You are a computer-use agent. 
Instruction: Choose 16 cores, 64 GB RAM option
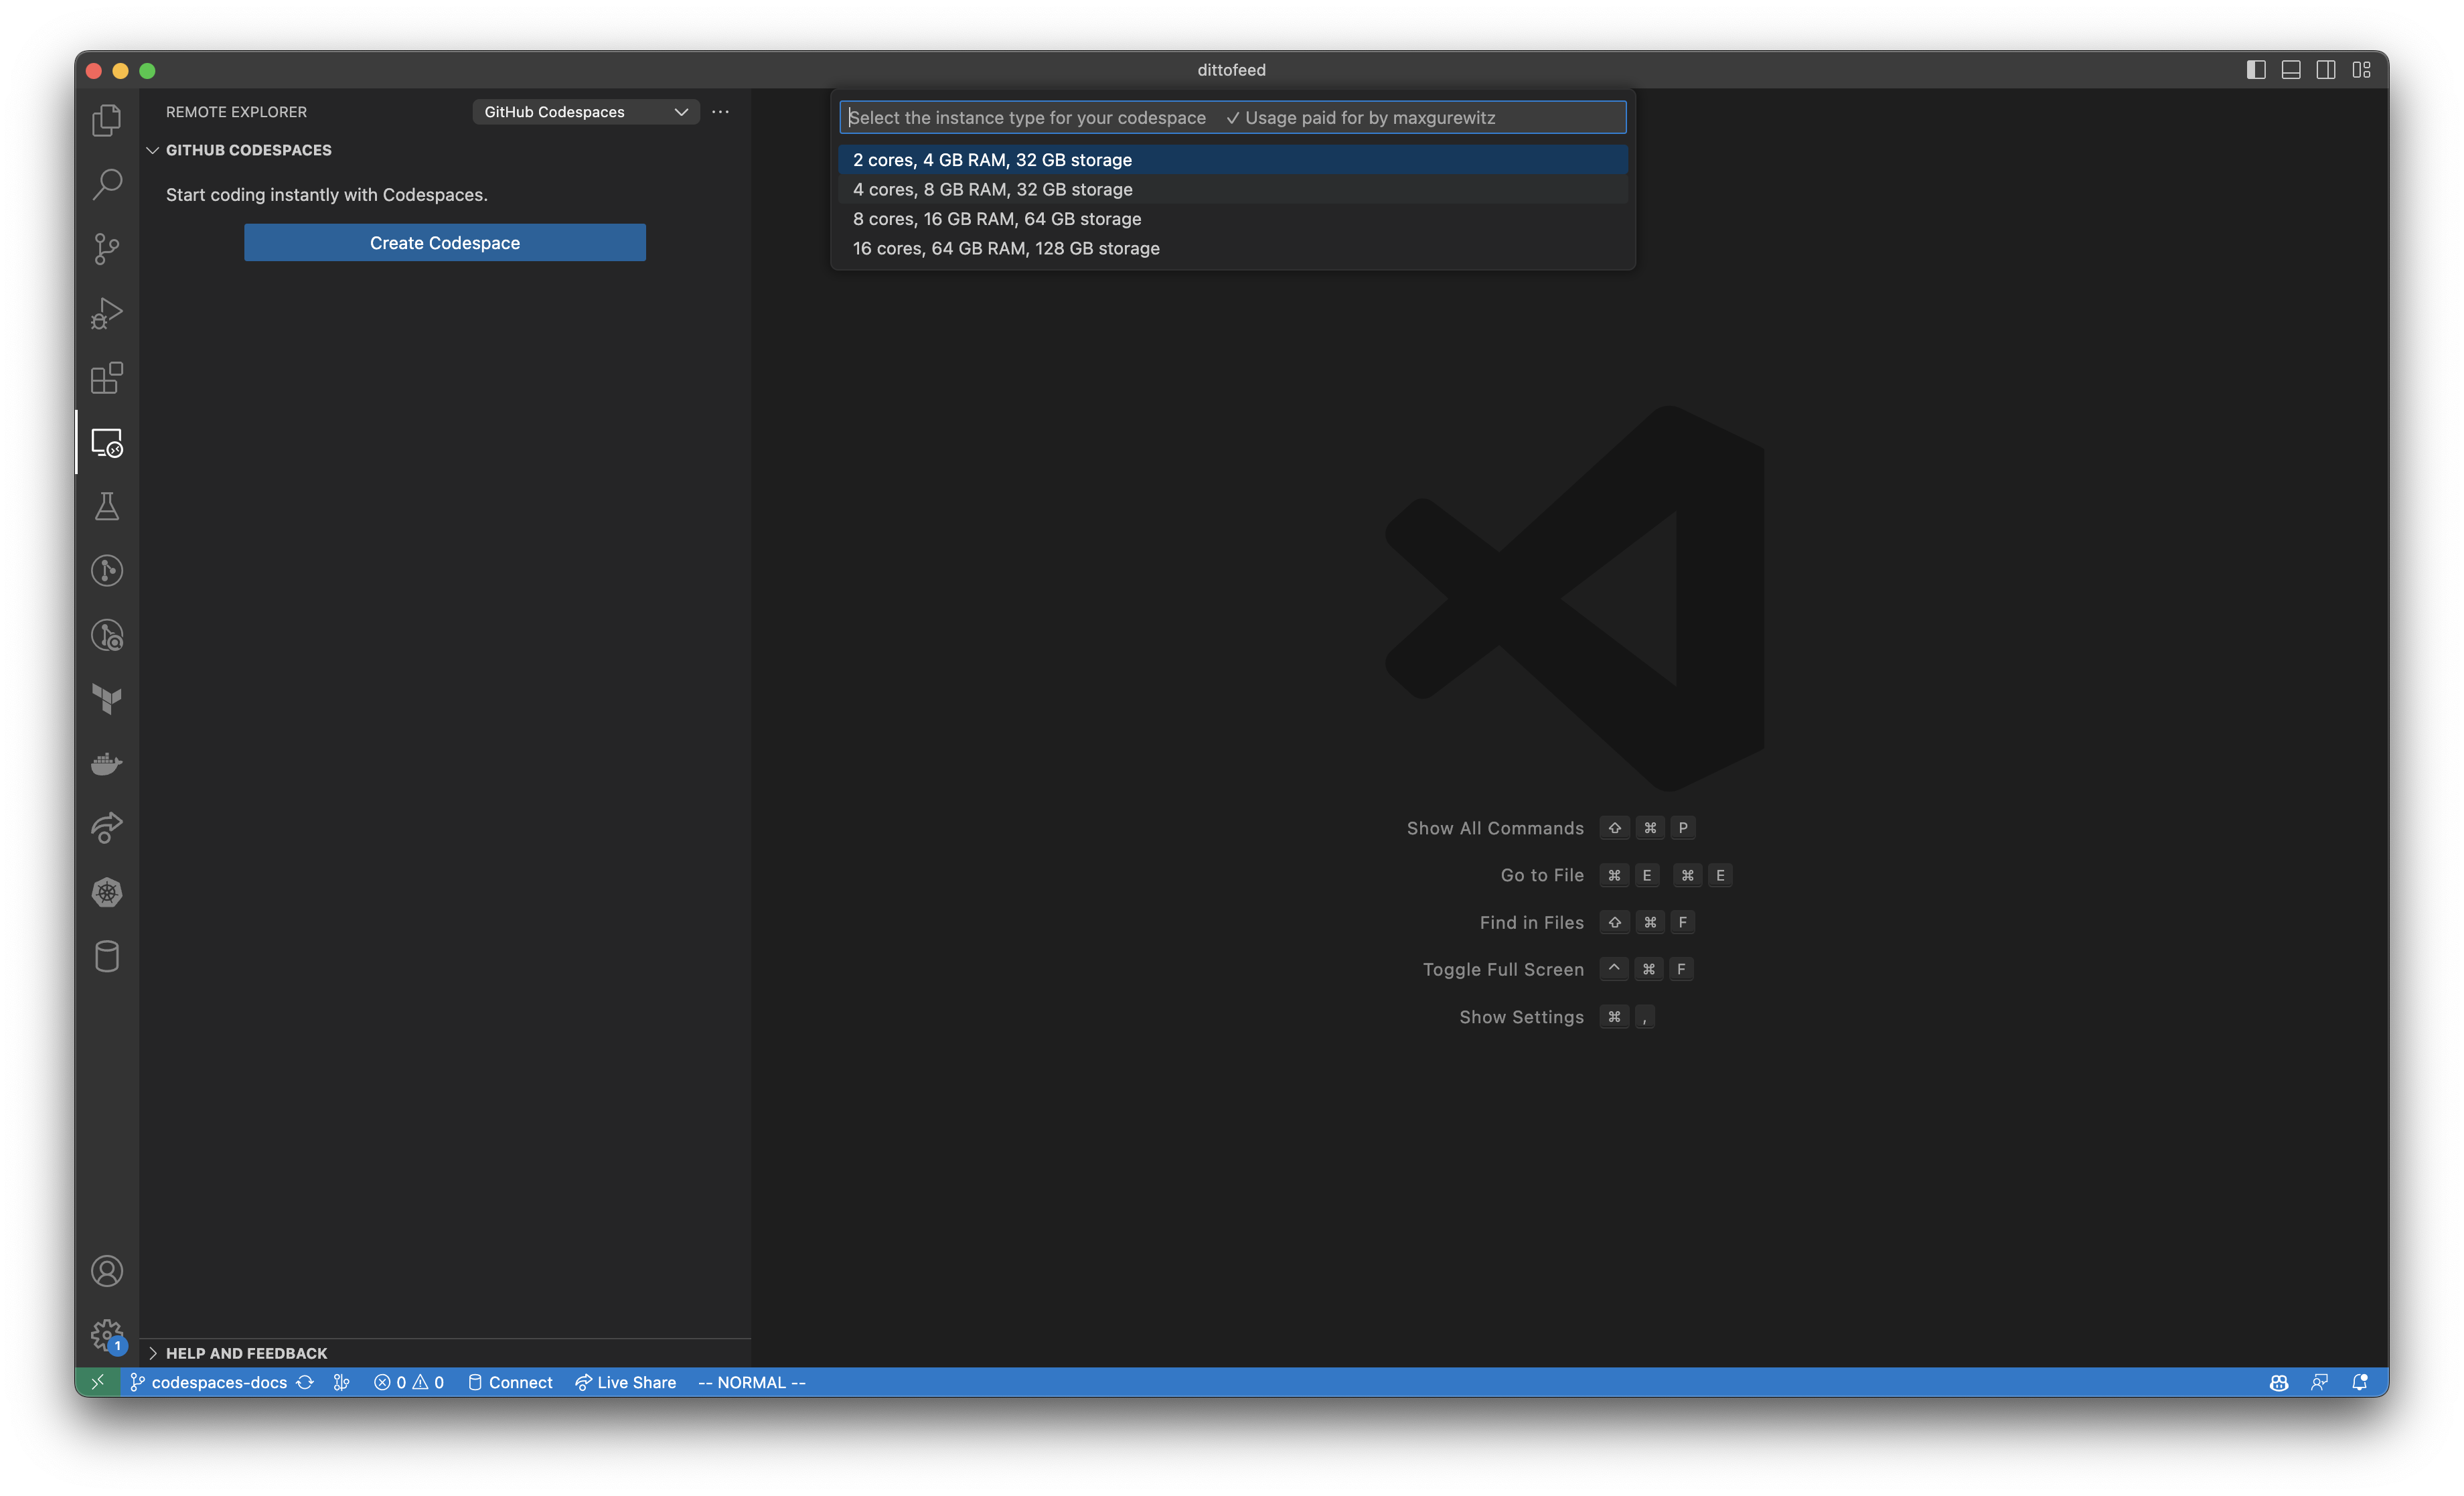coord(1232,248)
